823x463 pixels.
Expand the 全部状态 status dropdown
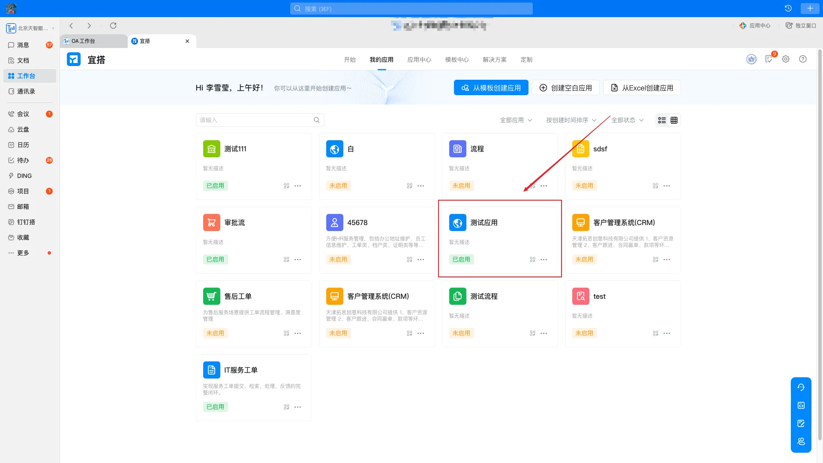[627, 120]
